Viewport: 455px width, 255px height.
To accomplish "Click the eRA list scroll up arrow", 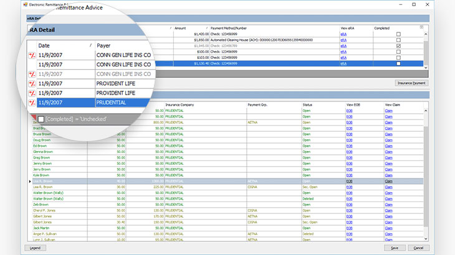I will [x=426, y=34].
